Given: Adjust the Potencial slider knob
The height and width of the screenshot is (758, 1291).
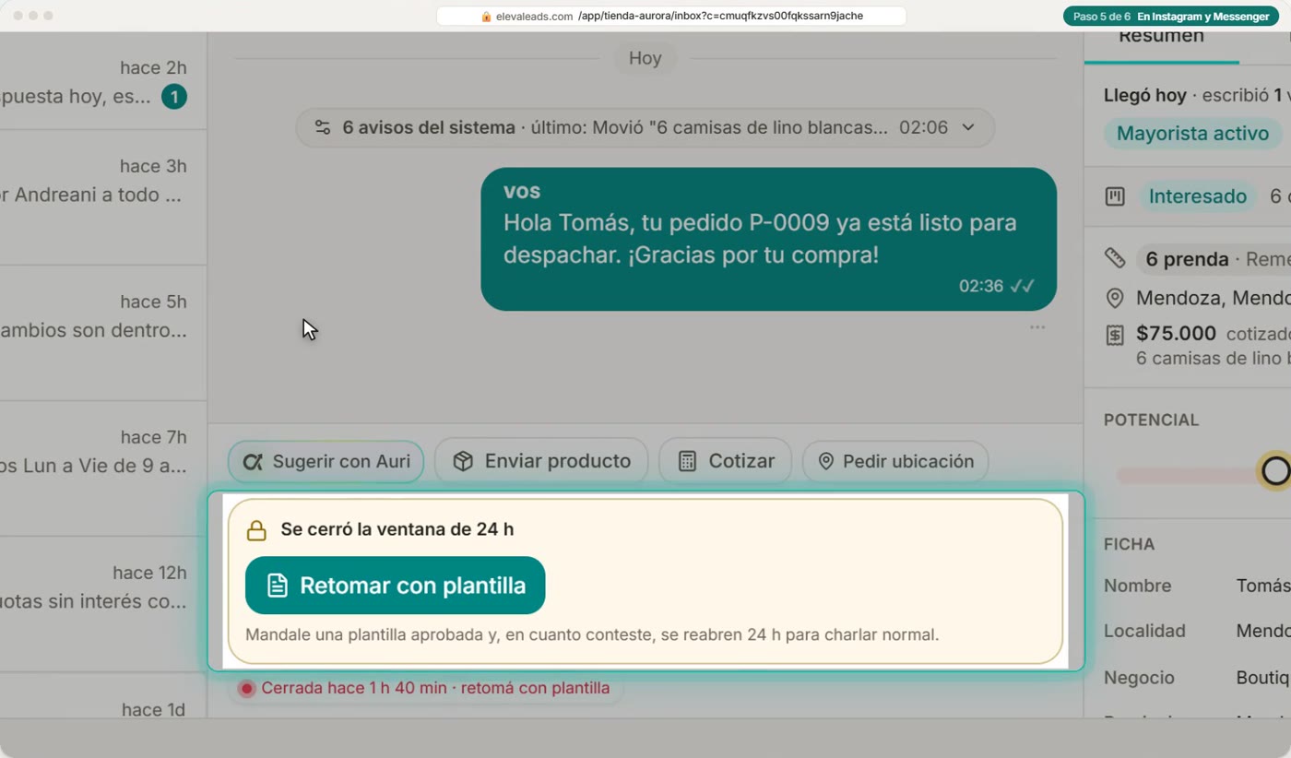Looking at the screenshot, I should [x=1275, y=471].
